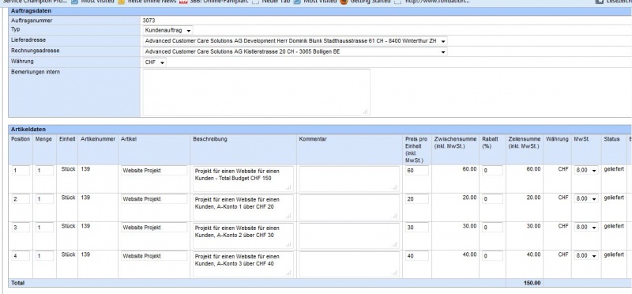Click the Zwischensumme value 40.00
The width and height of the screenshot is (632, 294).
pos(469,255)
